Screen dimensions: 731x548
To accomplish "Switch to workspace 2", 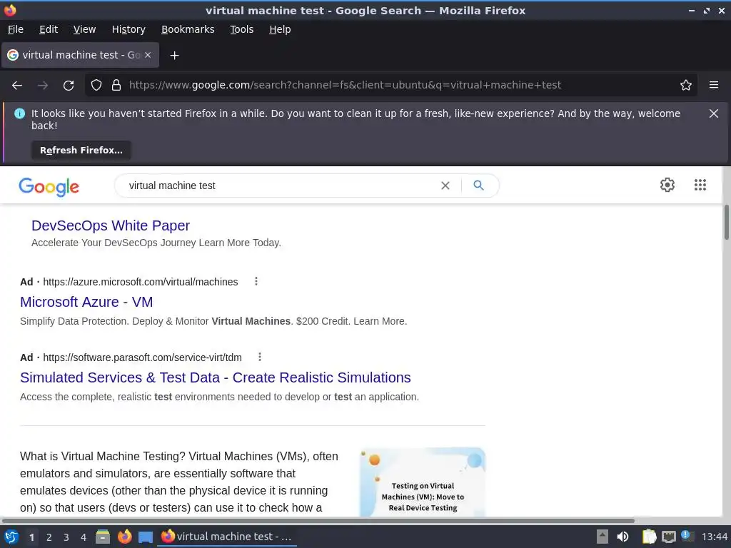I will point(49,537).
